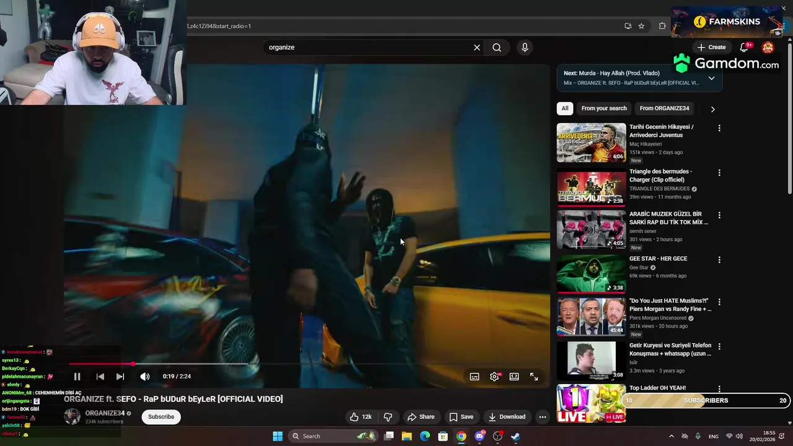Open Piers Morgan Uncensored channel name
Viewport: 793px width, 446px height.
(x=658, y=318)
